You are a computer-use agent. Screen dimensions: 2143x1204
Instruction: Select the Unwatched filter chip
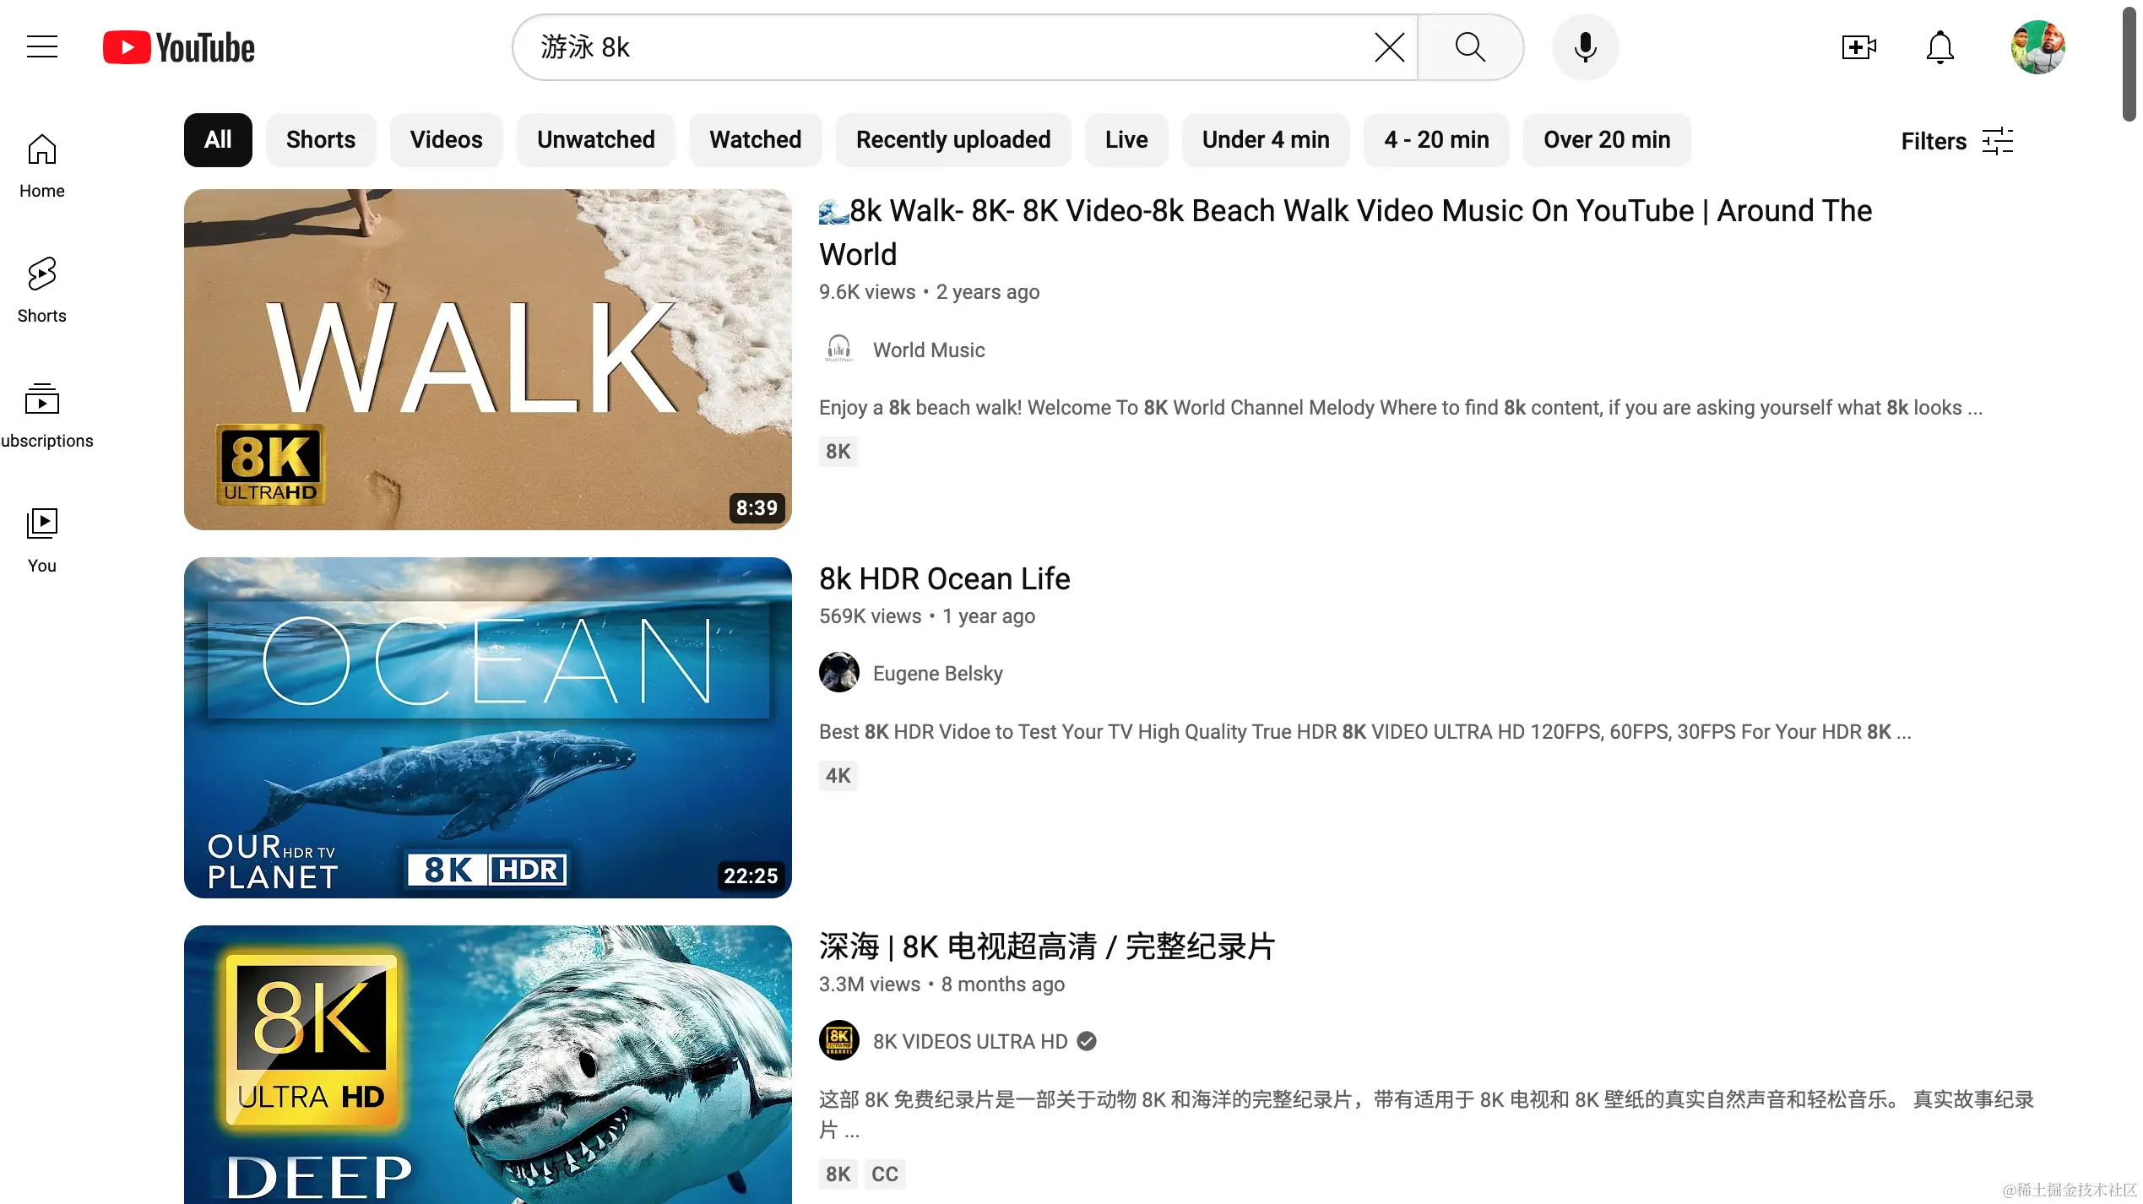coord(595,140)
